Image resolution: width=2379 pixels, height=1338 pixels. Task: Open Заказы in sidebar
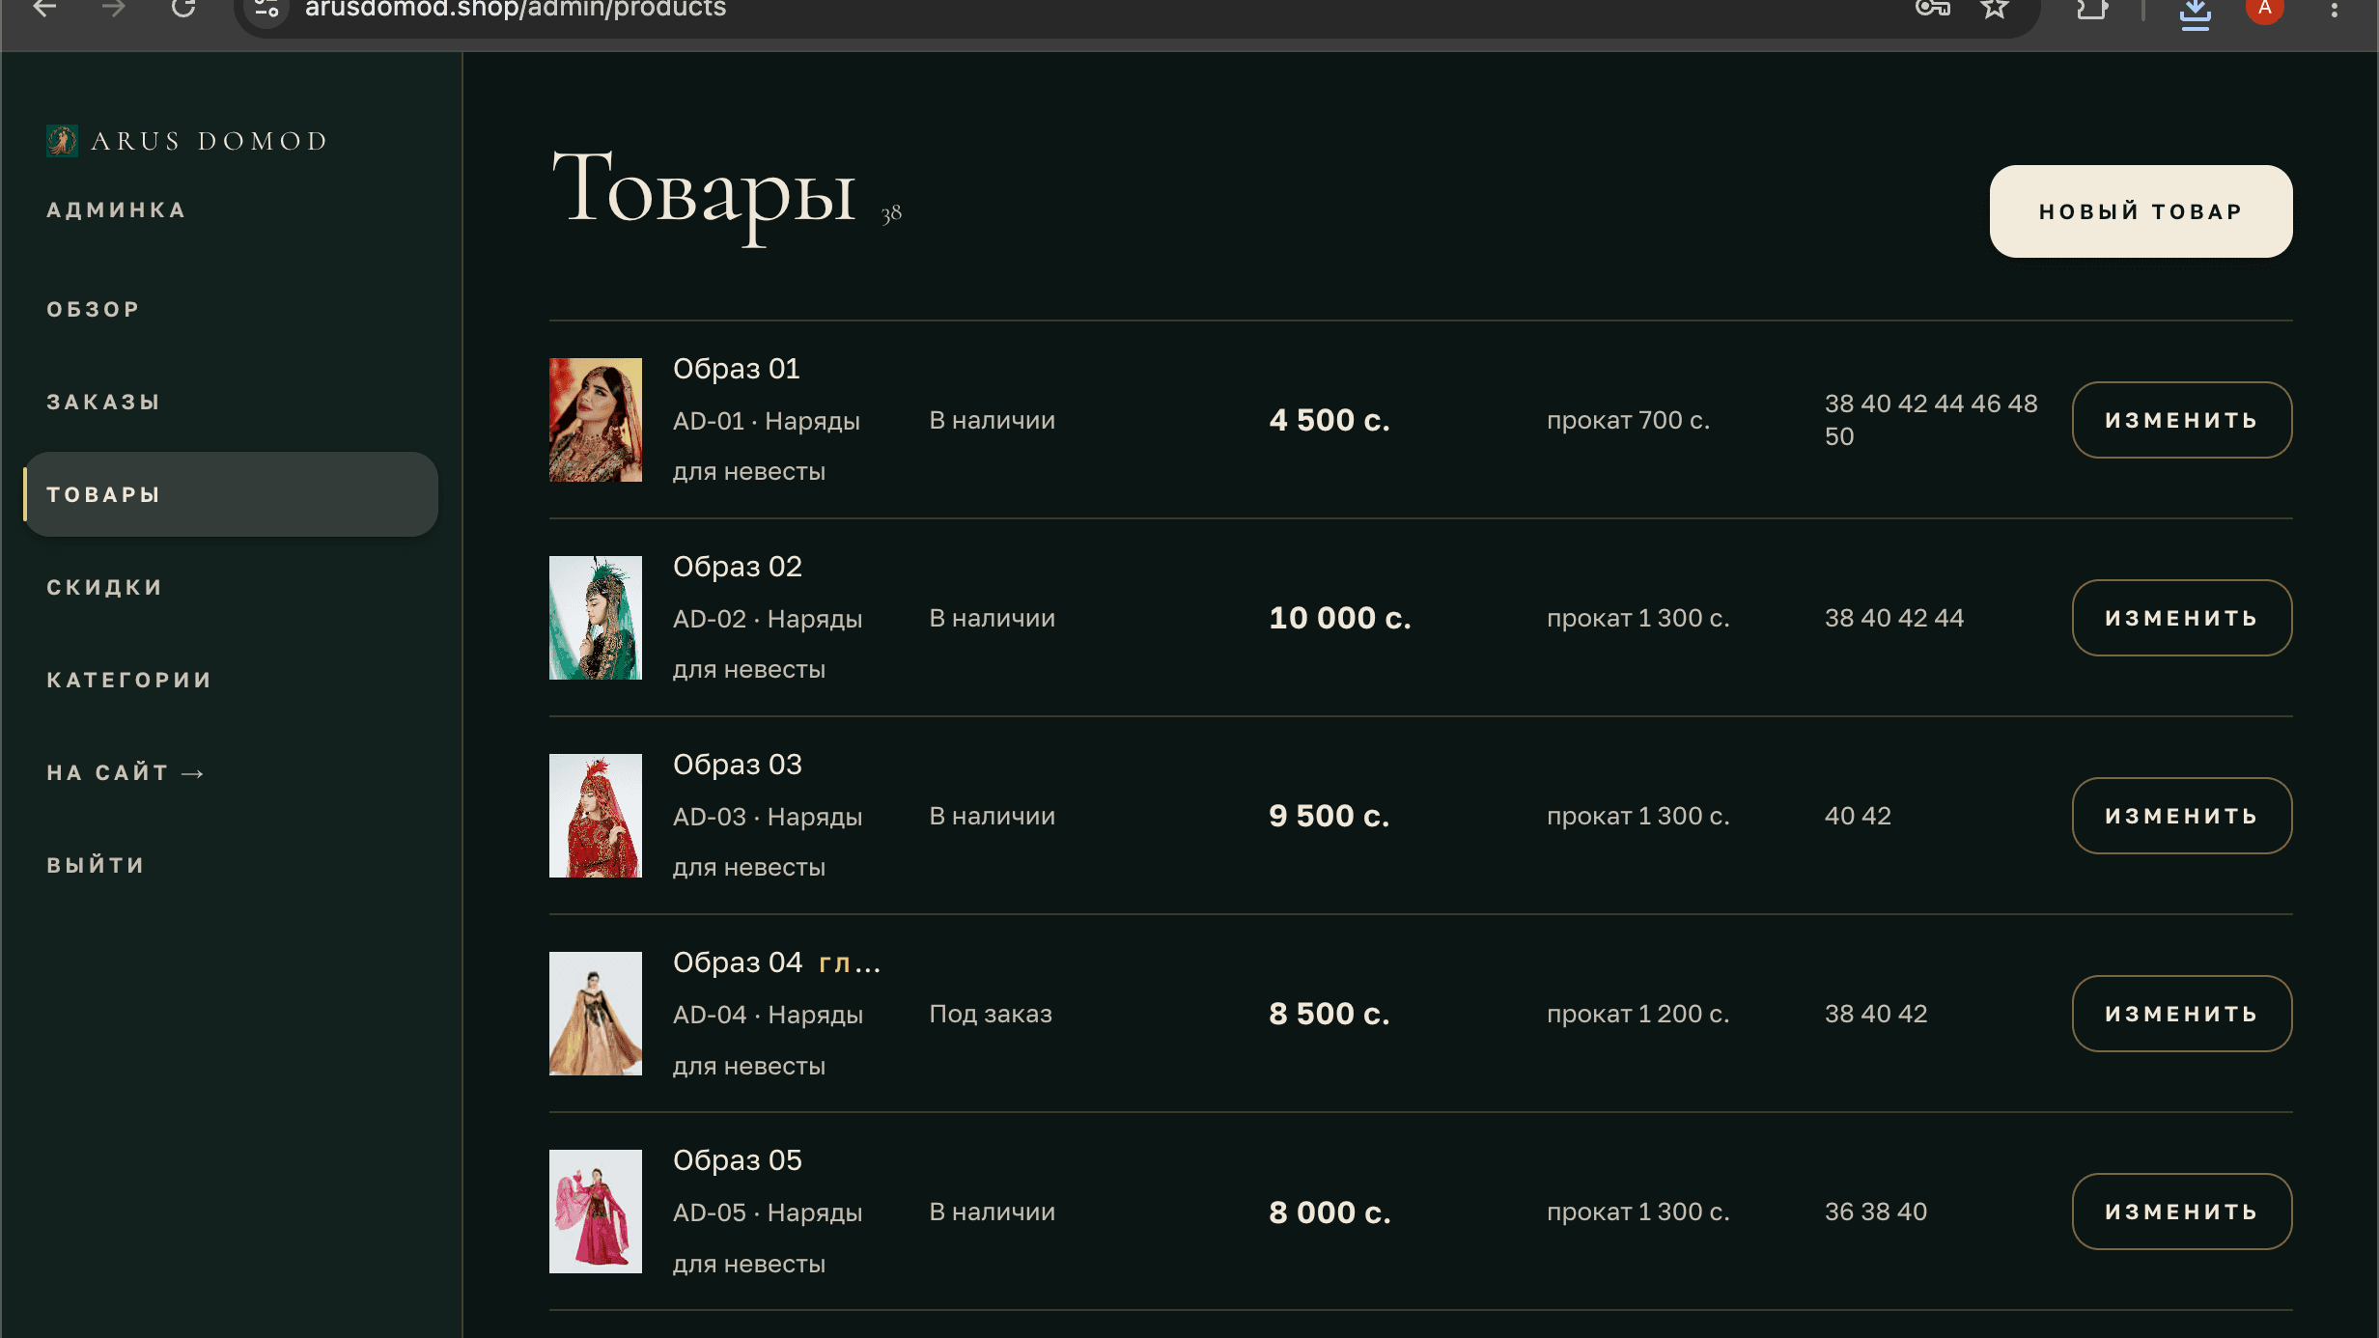pyautogui.click(x=103, y=402)
